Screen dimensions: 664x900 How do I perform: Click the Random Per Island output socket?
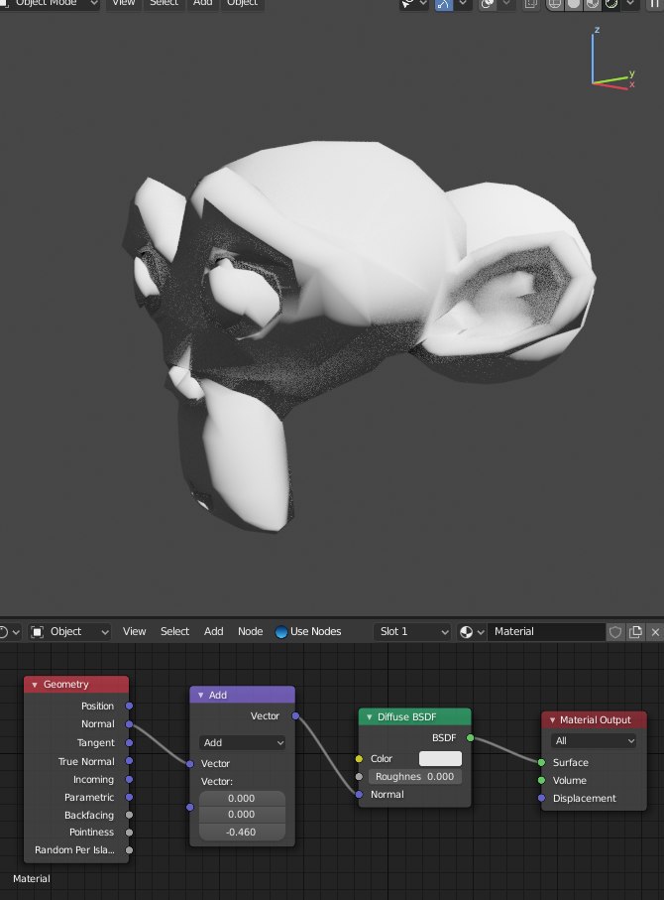(129, 850)
